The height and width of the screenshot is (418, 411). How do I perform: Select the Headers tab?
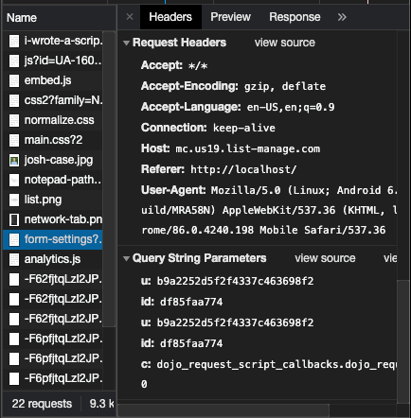click(x=170, y=17)
